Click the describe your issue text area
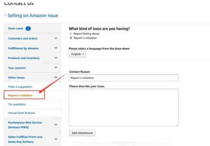The height and width of the screenshot is (146, 210). pos(124,108)
